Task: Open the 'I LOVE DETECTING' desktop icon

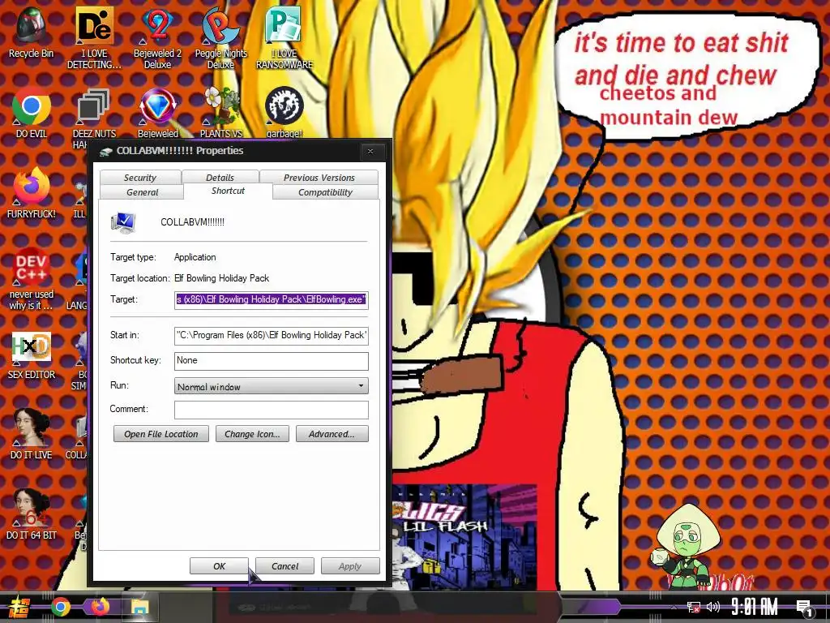Action: (94, 38)
